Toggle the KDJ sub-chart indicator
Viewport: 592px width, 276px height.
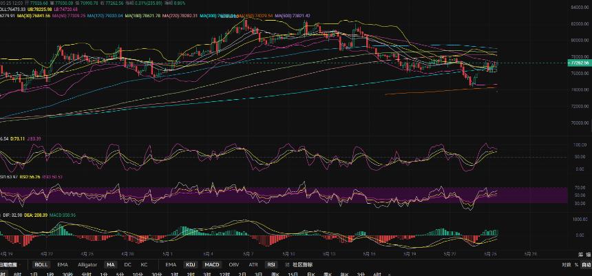tap(190, 265)
